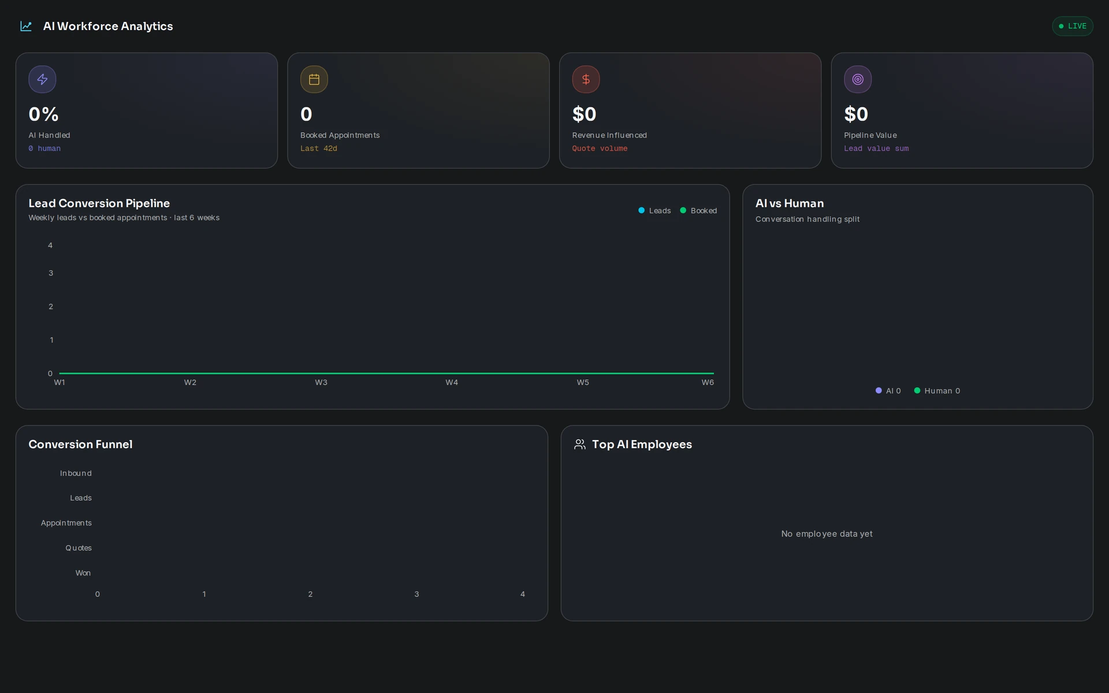Click the W6 axis label
The width and height of the screenshot is (1109, 693).
pyautogui.click(x=708, y=382)
